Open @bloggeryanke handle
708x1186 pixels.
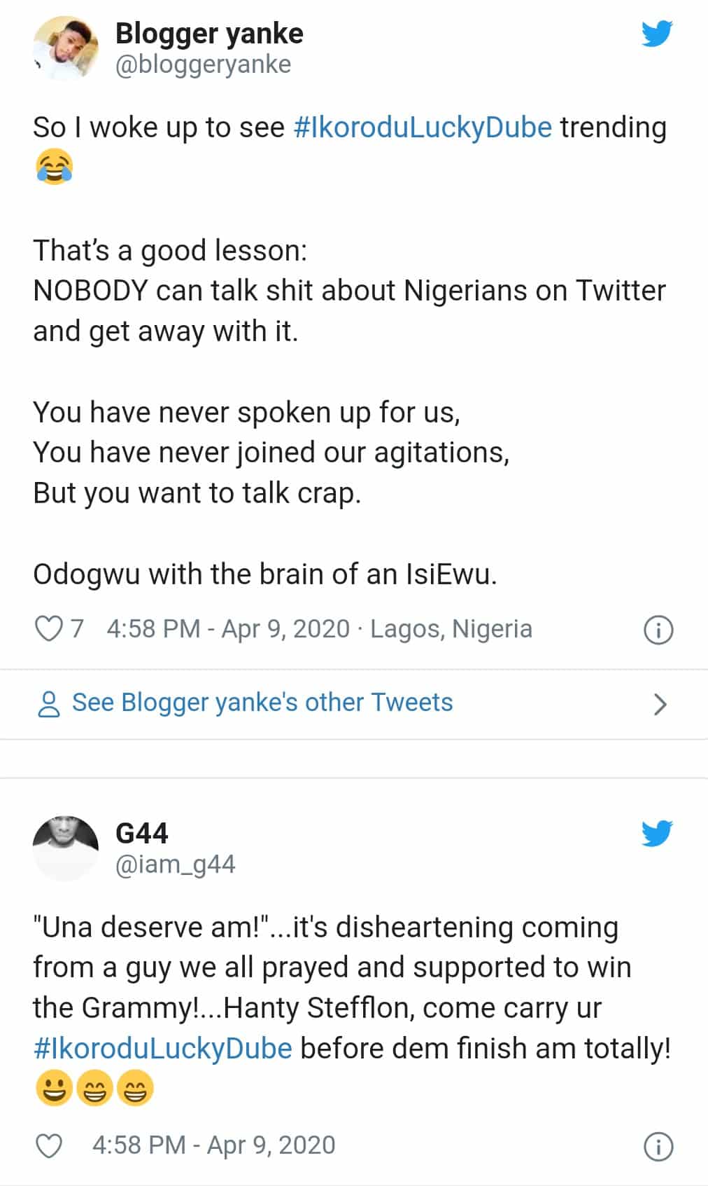click(203, 64)
